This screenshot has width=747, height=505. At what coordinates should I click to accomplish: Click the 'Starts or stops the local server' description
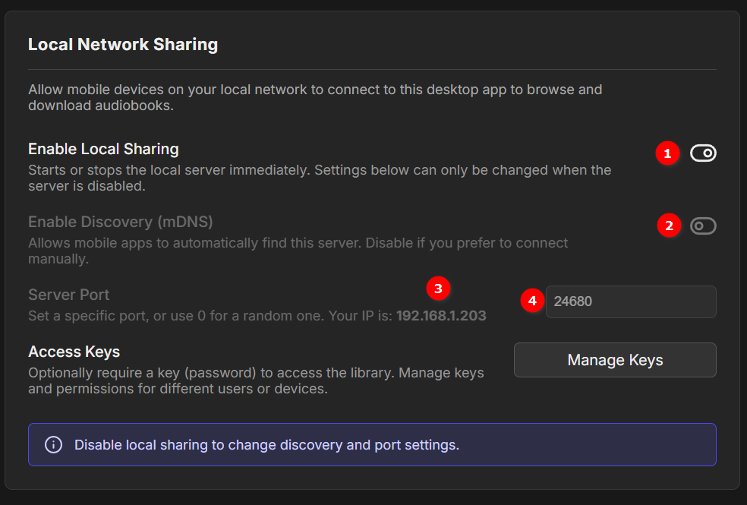(320, 178)
